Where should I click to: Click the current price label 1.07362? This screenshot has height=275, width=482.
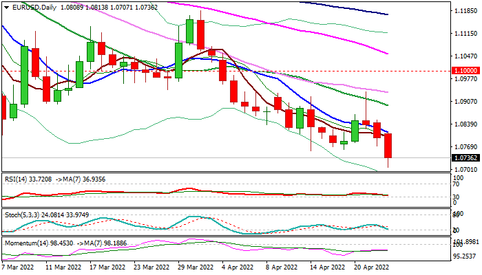tap(462, 158)
